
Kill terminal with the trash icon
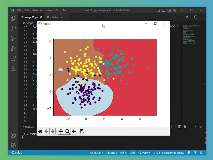tap(185, 127)
